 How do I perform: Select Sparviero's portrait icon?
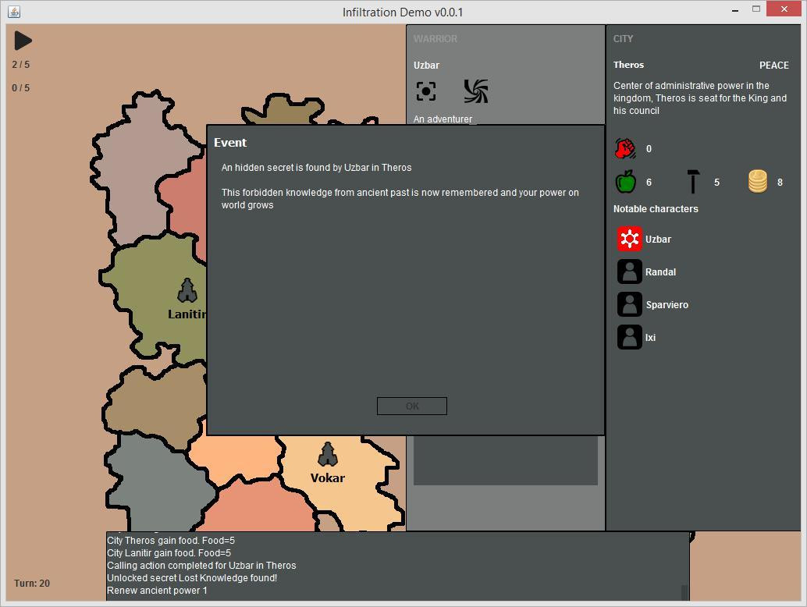(x=629, y=304)
